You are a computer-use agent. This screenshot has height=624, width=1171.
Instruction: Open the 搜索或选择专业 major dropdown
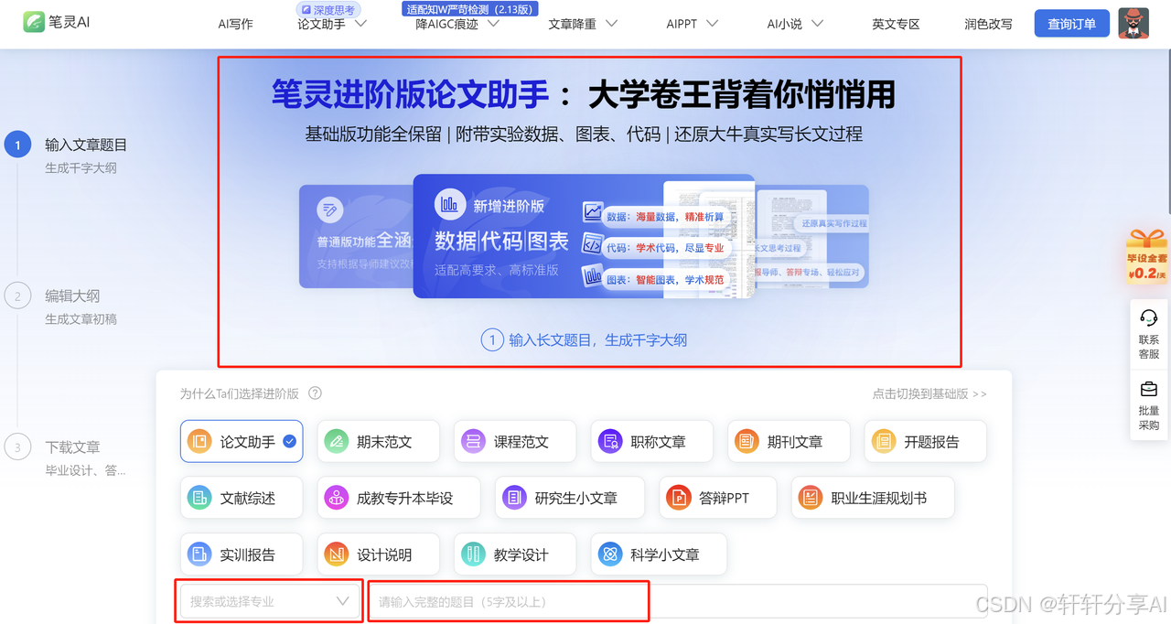[x=269, y=601]
